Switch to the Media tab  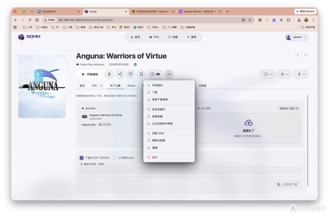(x=131, y=85)
